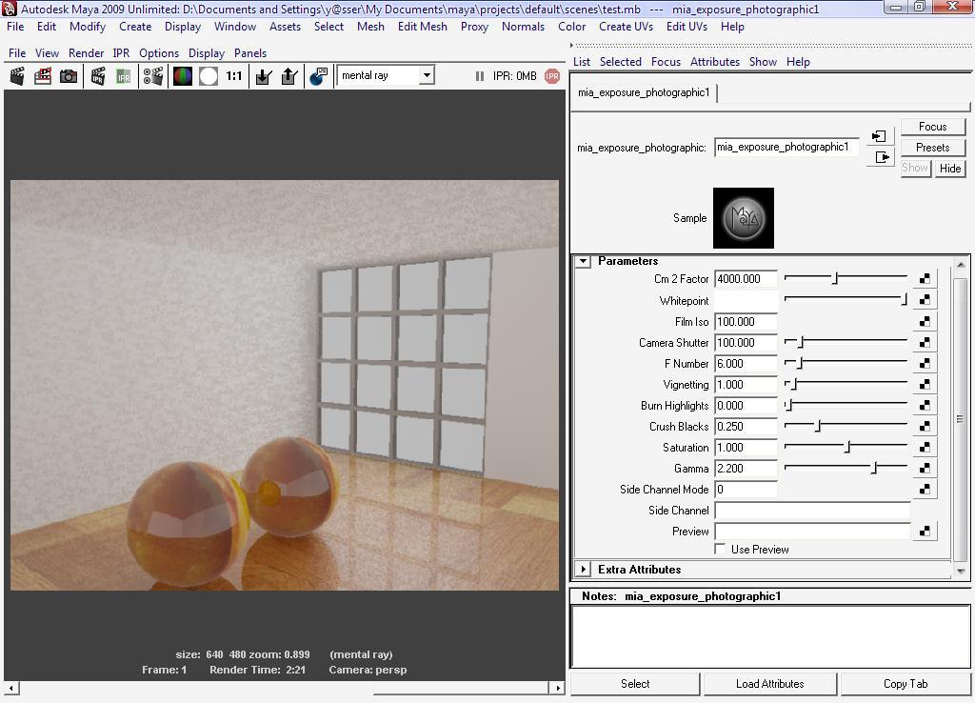Click the Cm 2 Factor slider
The width and height of the screenshot is (975, 703).
tap(846, 279)
